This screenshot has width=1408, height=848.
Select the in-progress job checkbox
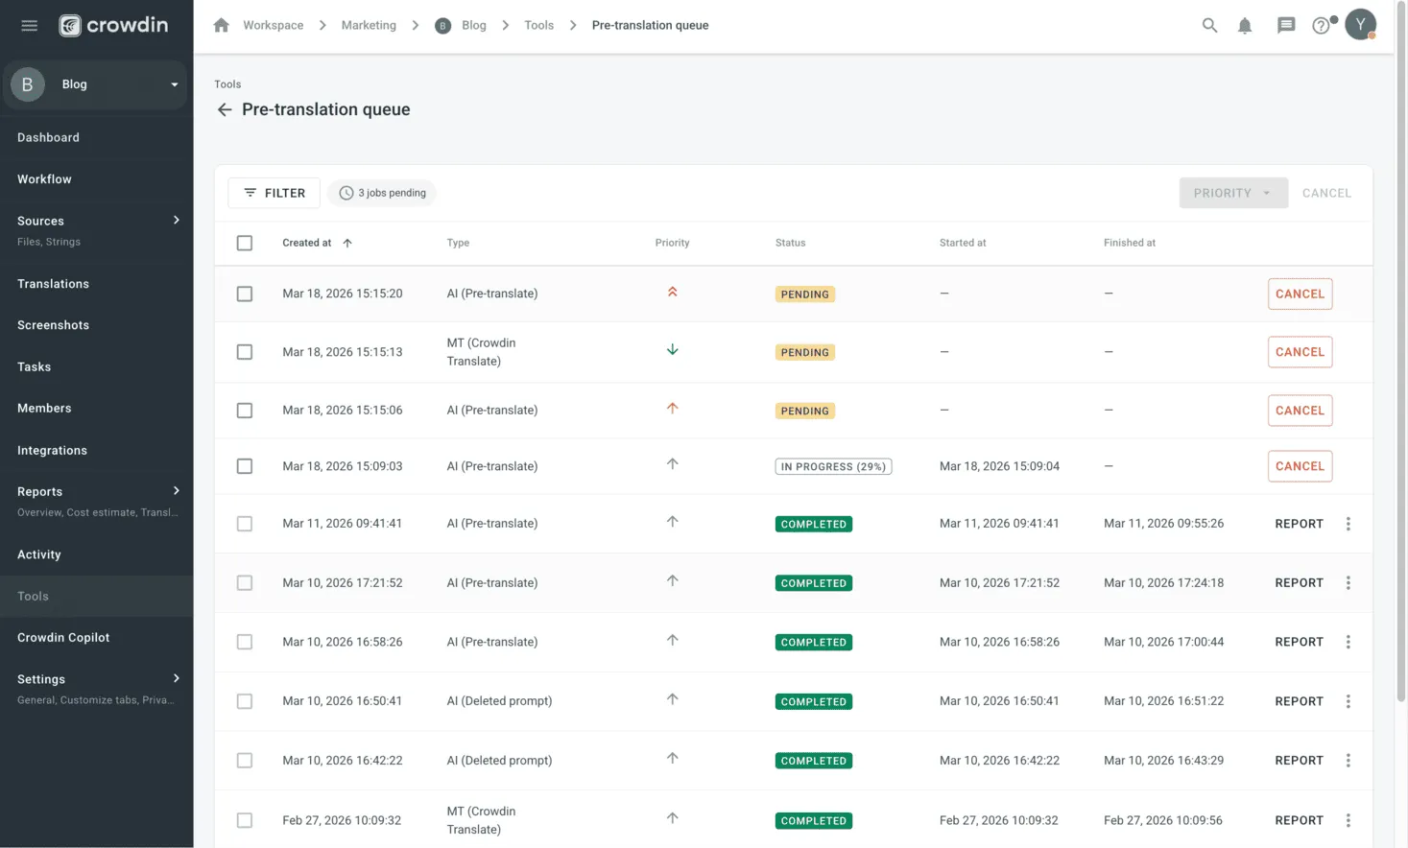pyautogui.click(x=245, y=466)
